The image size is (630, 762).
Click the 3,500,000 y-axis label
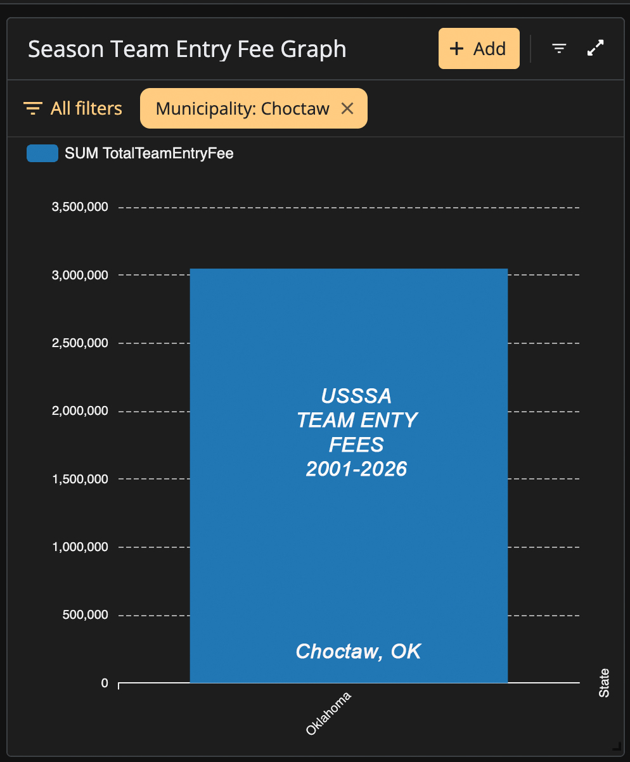pos(80,207)
